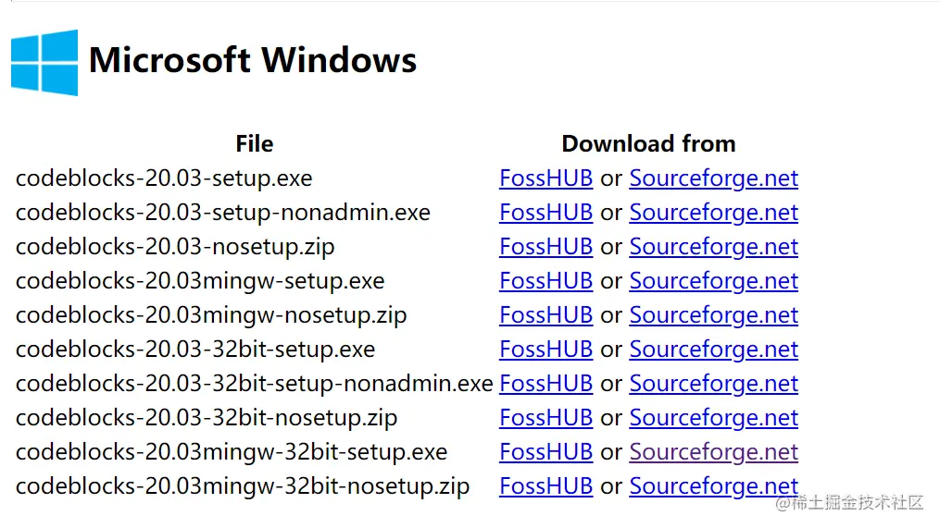
Task: Select file name codeblocks-20.03-setup.exe
Action: [164, 178]
